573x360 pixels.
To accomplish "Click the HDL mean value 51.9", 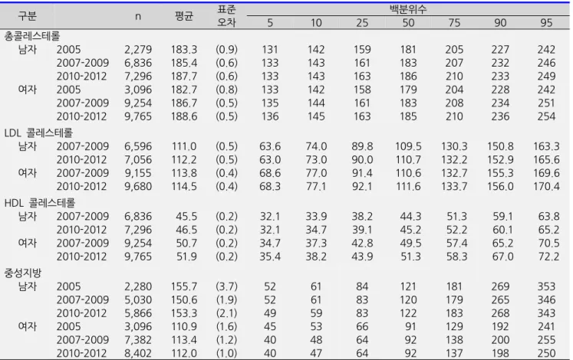I will [x=186, y=257].
